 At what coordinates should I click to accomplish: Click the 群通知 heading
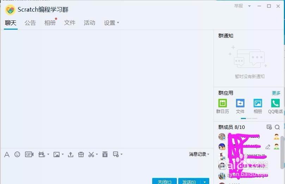(x=226, y=36)
